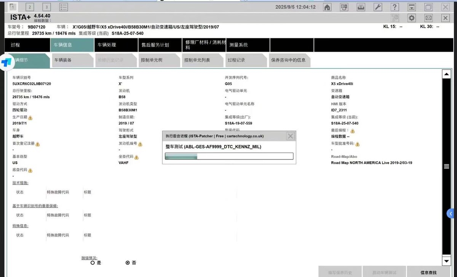Click the greyed 维修历史记录 subtab
The image size is (457, 277).
pyautogui.click(x=115, y=60)
